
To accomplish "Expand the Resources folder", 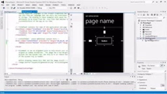I will [141, 32].
